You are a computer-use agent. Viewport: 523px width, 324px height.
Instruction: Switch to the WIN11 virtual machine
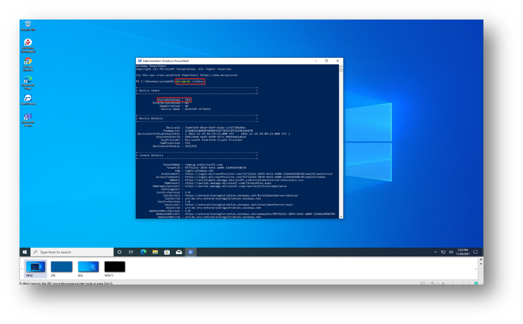(x=115, y=266)
